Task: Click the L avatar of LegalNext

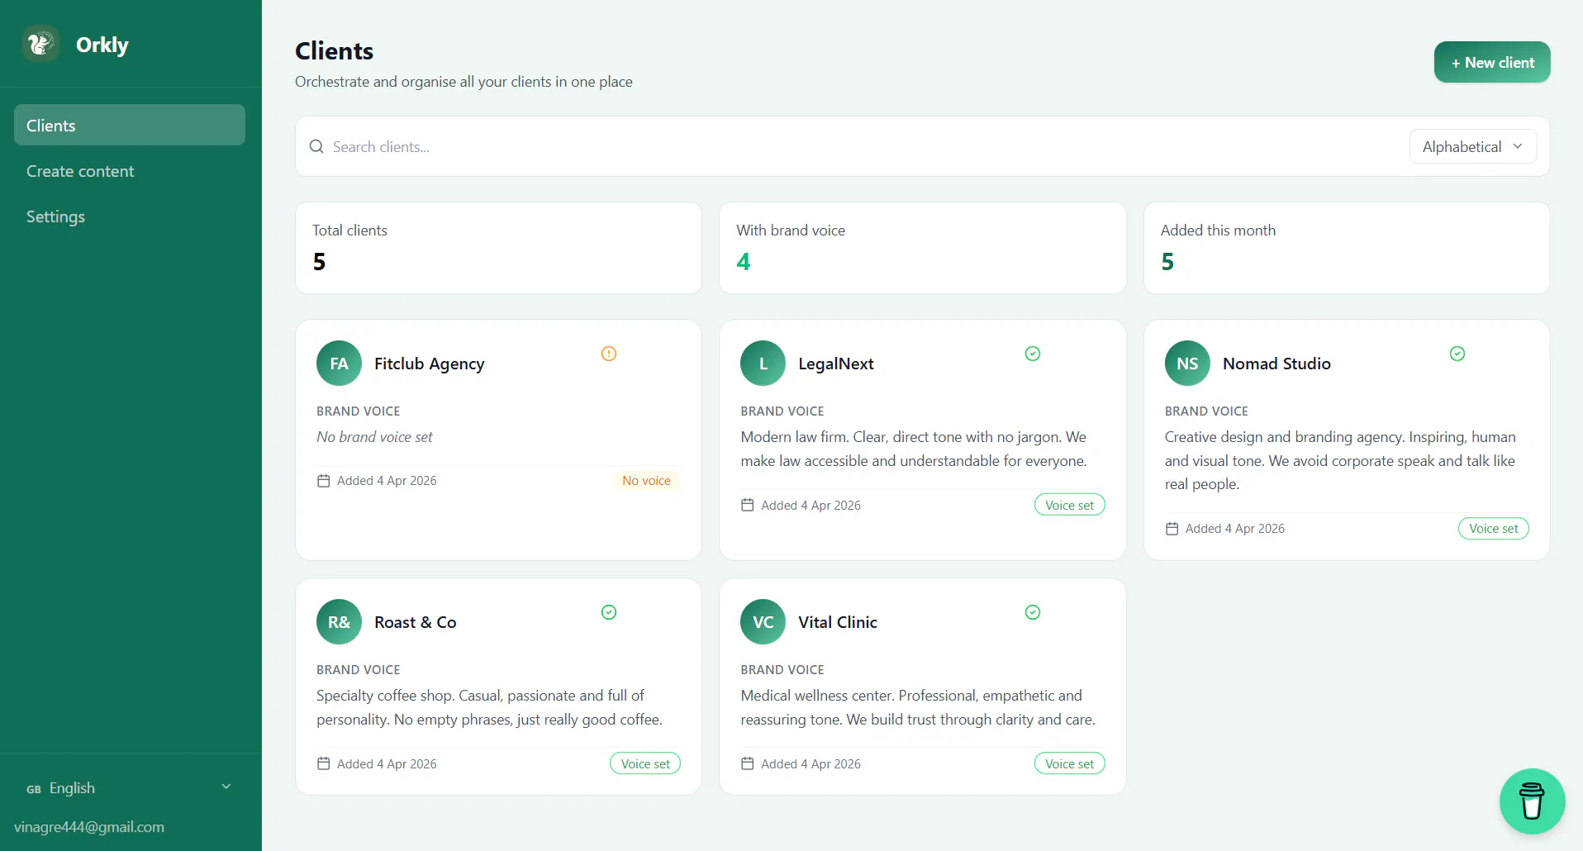Action: click(x=763, y=364)
